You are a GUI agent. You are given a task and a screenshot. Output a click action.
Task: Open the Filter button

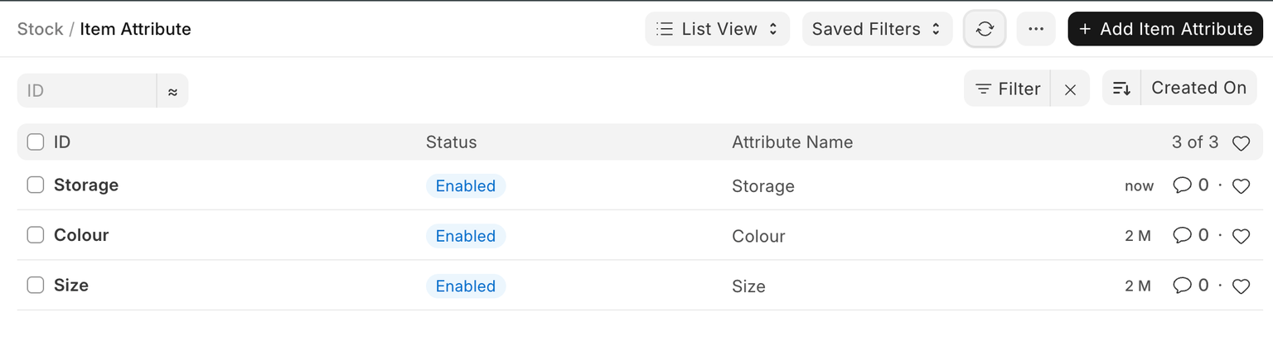(1008, 89)
